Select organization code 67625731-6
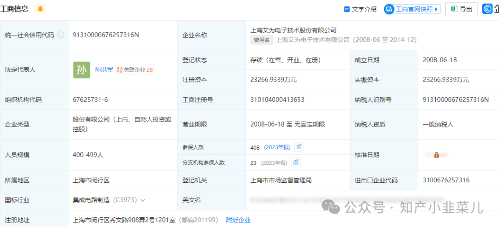 point(91,100)
